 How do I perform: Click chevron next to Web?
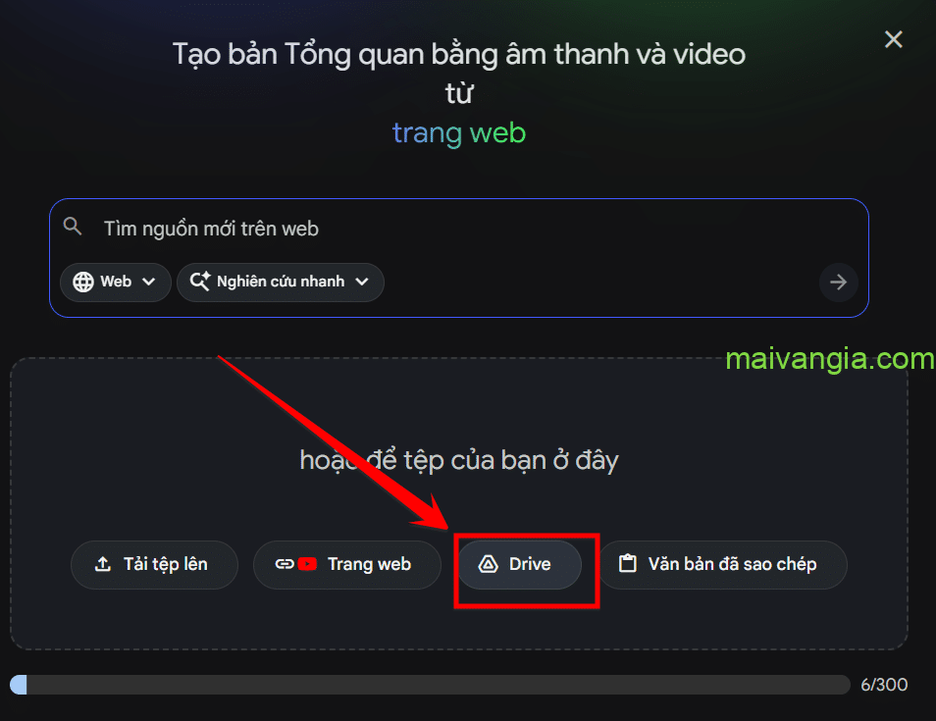pos(148,282)
